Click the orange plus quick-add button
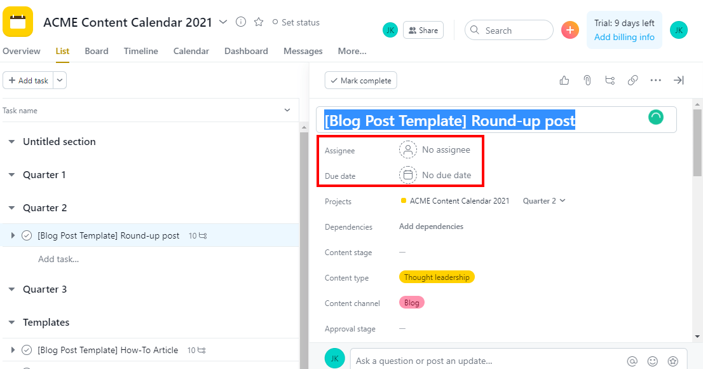The height and width of the screenshot is (369, 703). point(570,30)
